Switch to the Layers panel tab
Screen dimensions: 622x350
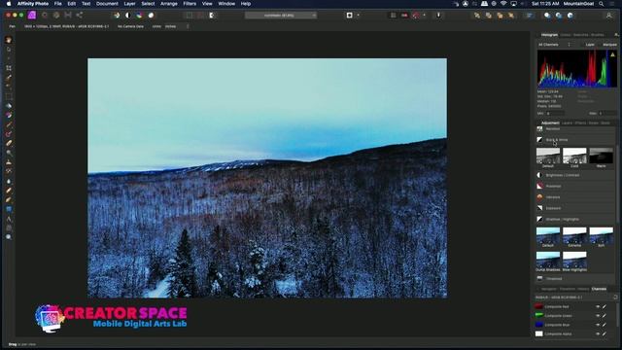click(x=567, y=123)
